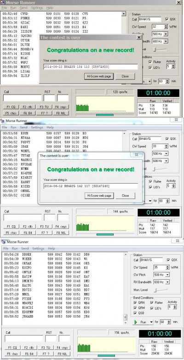
Task: Click F3 TU in the 32 WPM window
Action: [x=44, y=107]
